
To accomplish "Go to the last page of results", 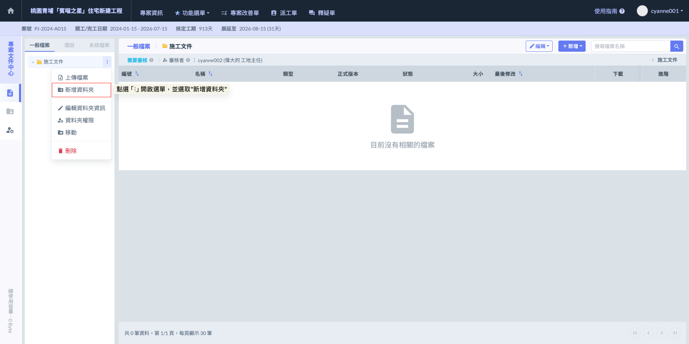I will [x=675, y=333].
